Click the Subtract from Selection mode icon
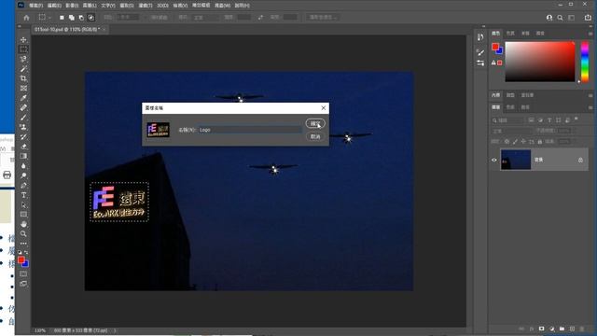597x336 pixels. tap(81, 18)
